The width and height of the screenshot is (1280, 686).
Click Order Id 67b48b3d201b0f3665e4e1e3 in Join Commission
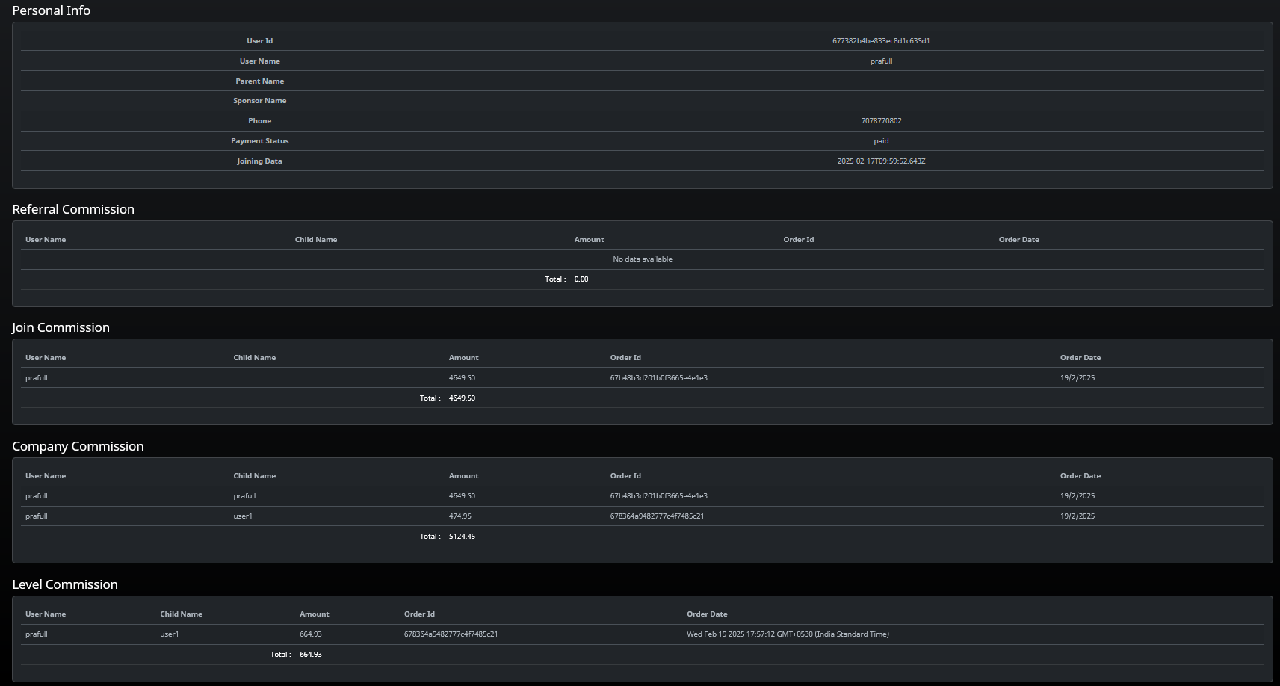658,377
